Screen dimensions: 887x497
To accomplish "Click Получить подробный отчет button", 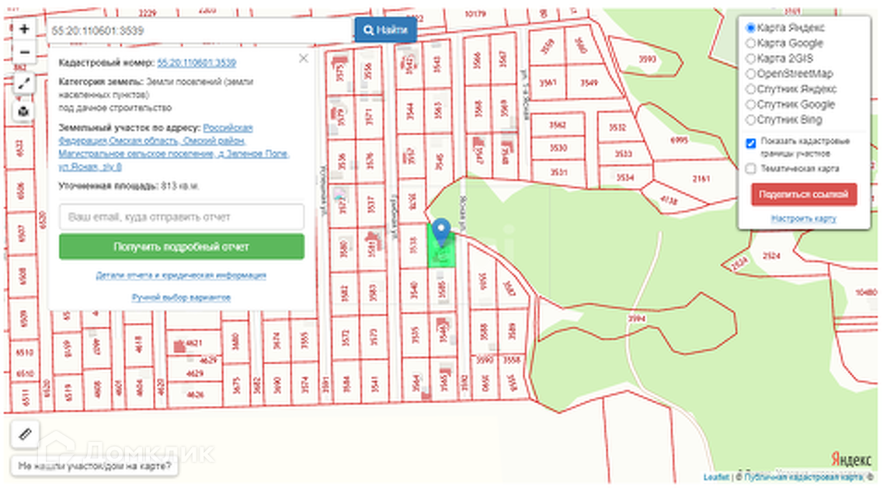I will [x=182, y=247].
